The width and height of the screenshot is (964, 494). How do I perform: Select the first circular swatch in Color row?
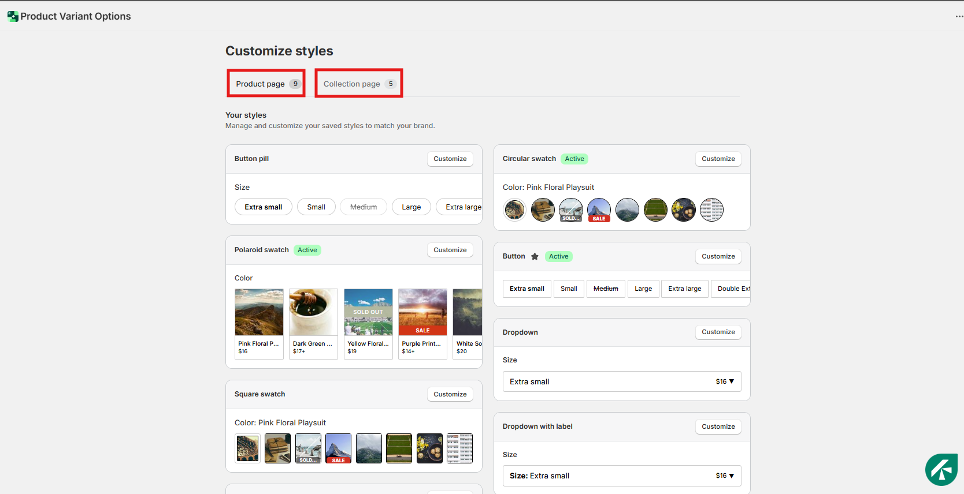coord(514,210)
